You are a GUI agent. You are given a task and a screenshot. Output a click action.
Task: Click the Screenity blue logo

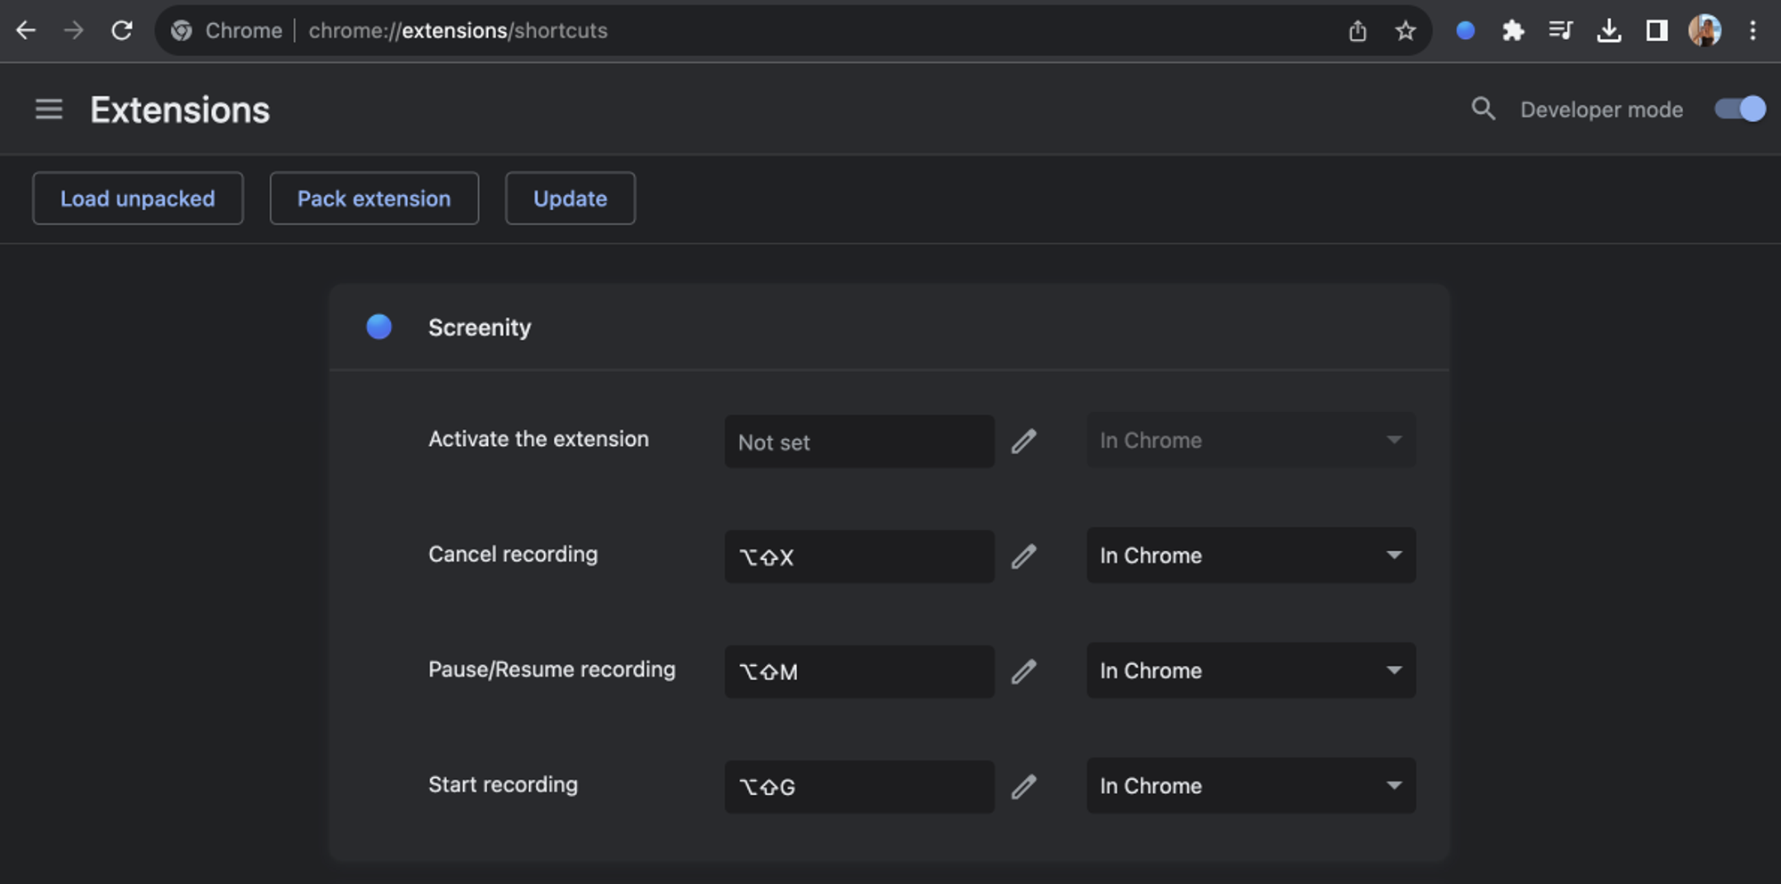click(x=379, y=327)
